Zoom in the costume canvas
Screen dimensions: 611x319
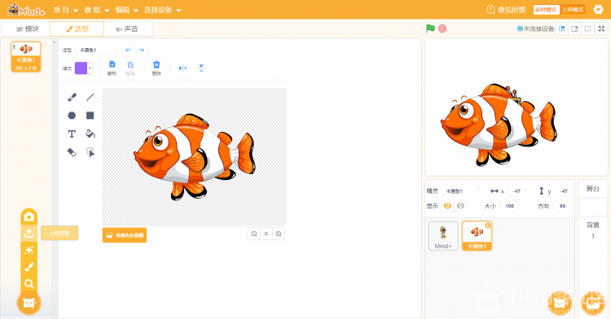tap(279, 234)
